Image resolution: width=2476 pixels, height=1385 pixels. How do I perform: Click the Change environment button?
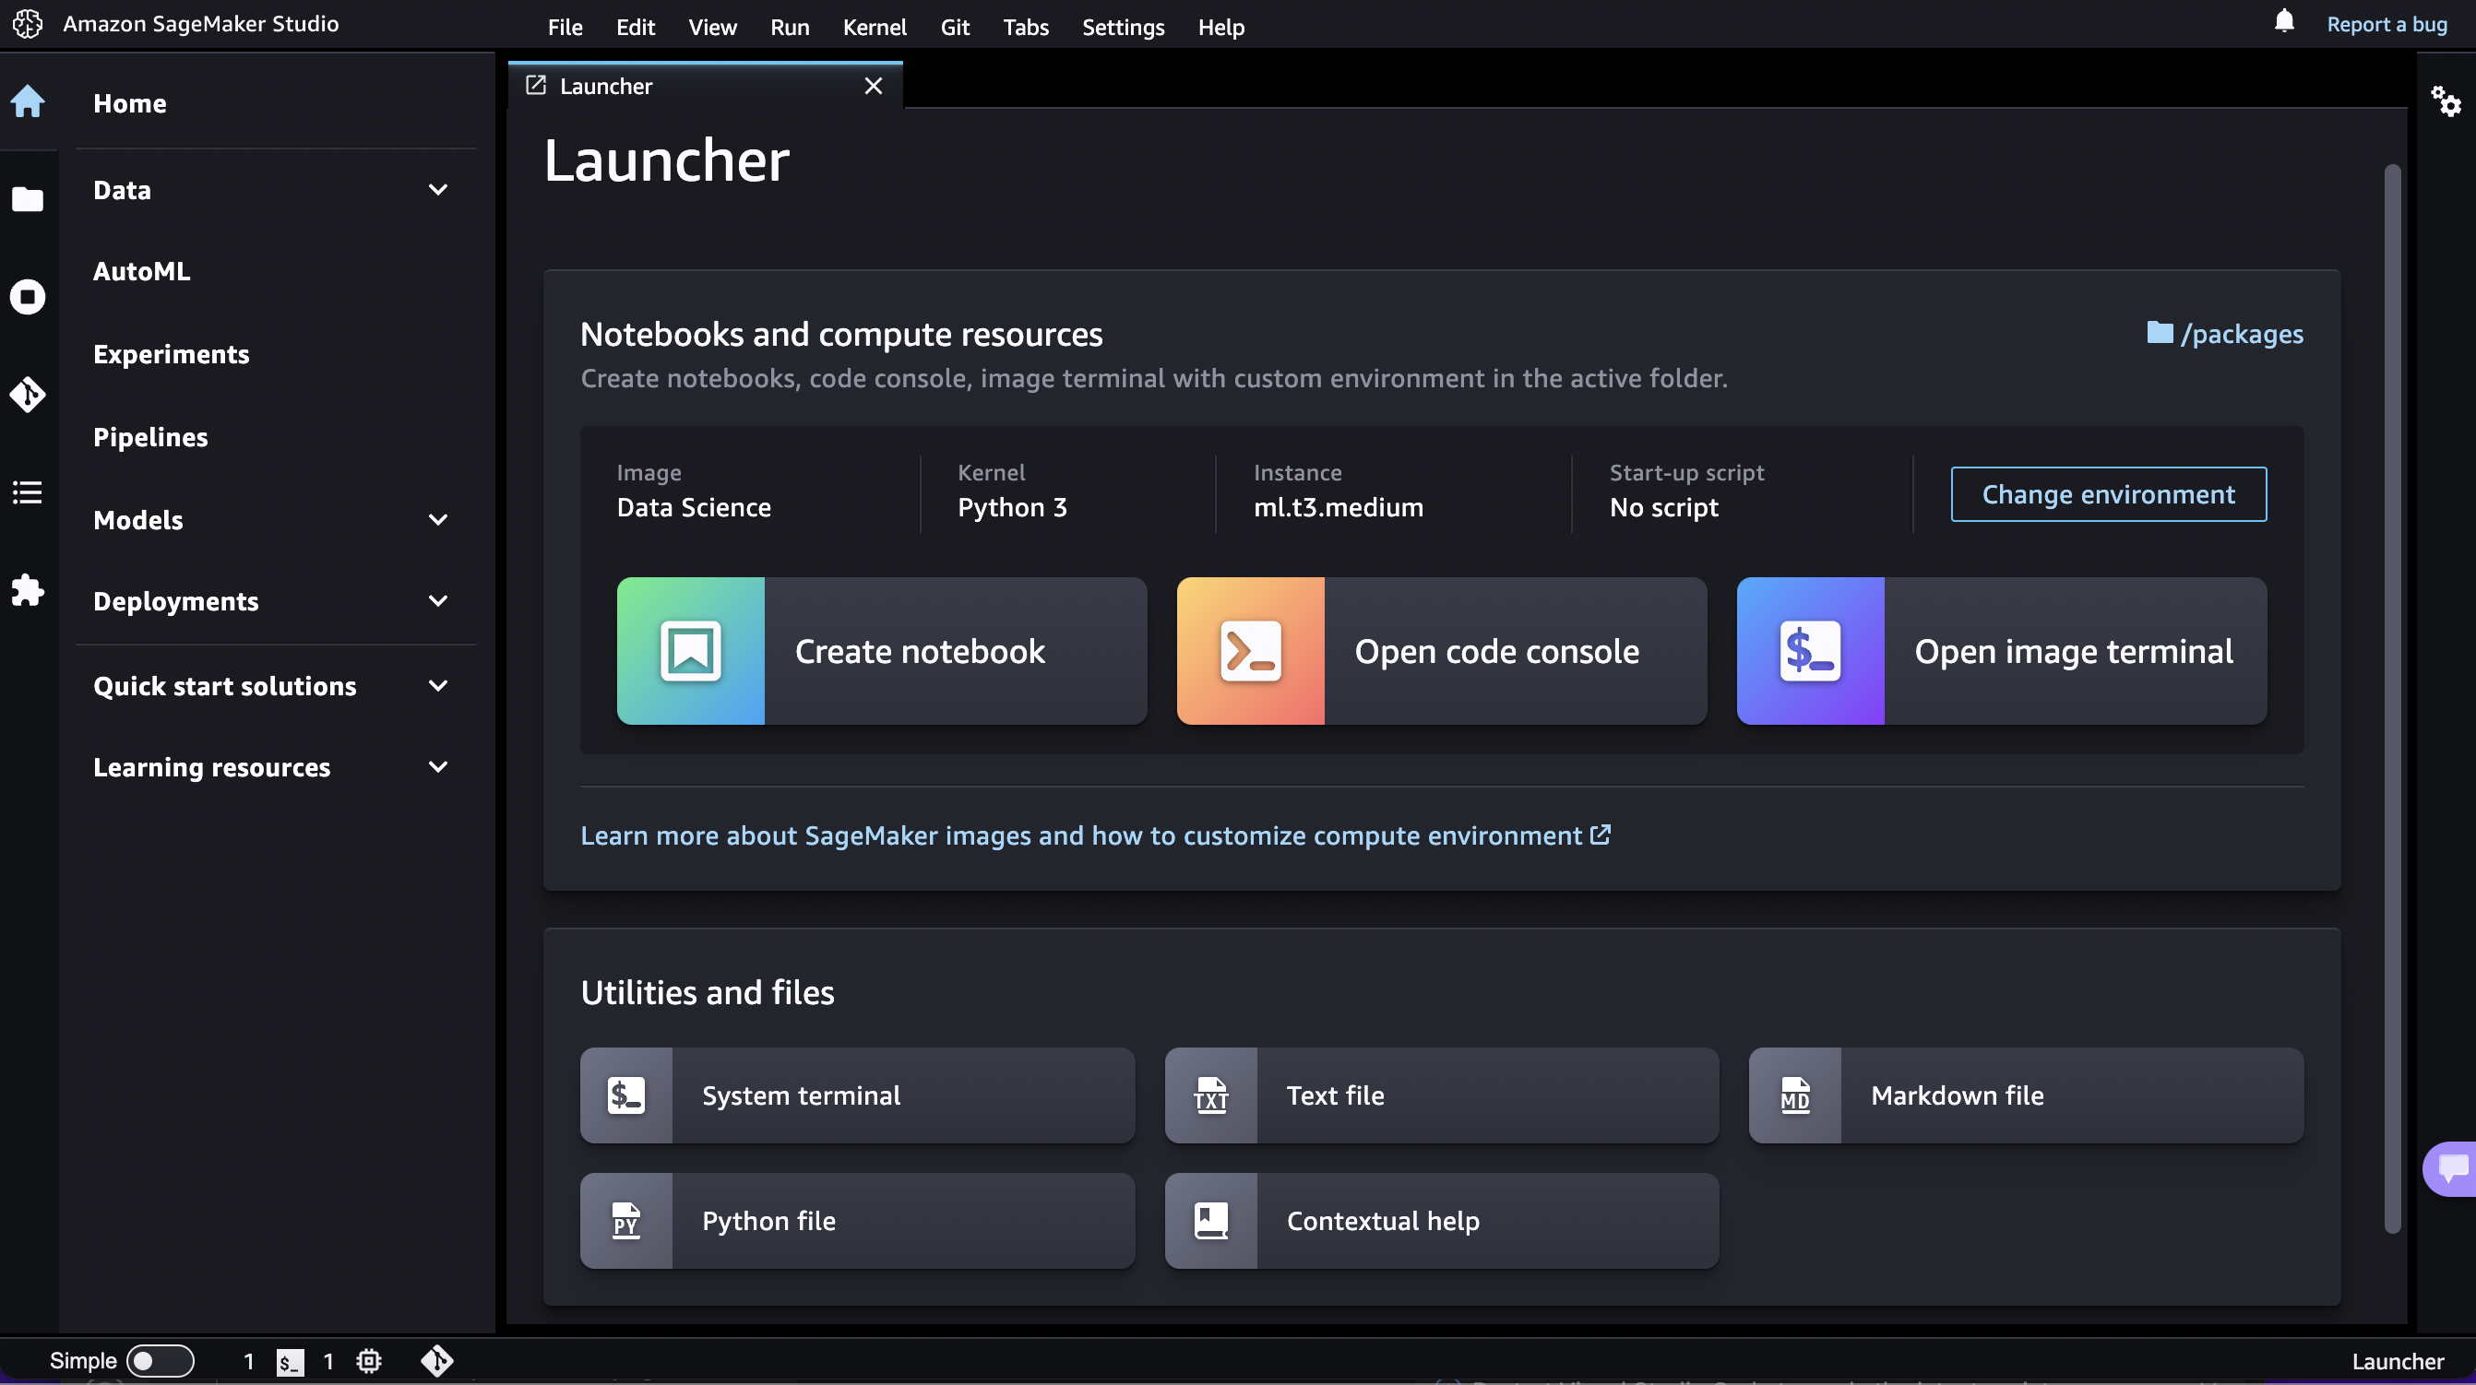coord(2107,494)
